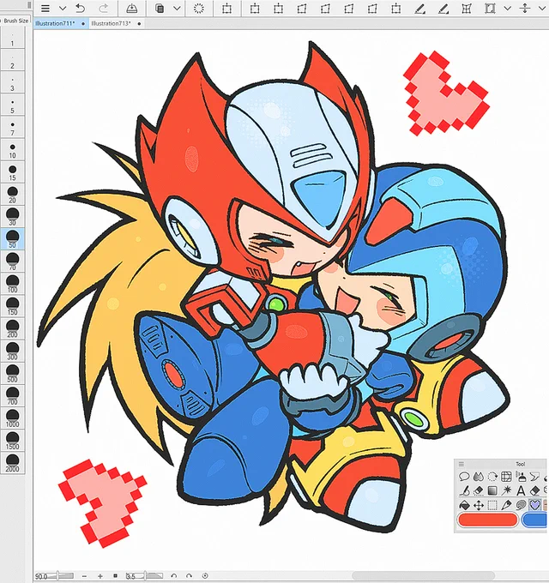Select the highlighted brush size 50

[x=12, y=238]
